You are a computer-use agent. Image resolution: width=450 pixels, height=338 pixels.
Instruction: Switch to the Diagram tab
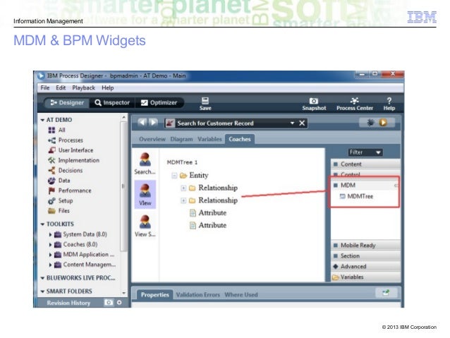pos(181,139)
